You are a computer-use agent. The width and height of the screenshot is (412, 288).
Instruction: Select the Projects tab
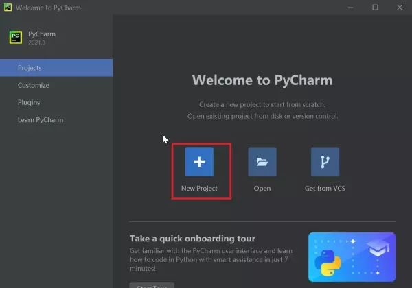pos(56,68)
